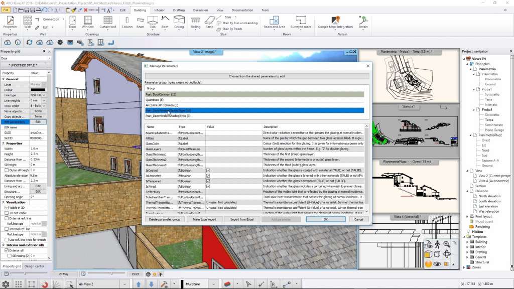Image resolution: width=514 pixels, height=289 pixels.
Task: Toggle the IsCoated checkbox
Action: (208, 171)
